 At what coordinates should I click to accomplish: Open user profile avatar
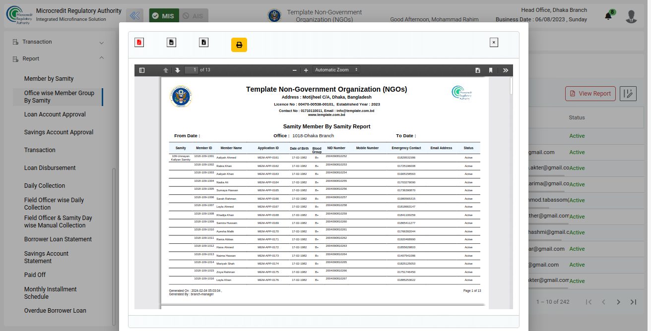pos(631,16)
